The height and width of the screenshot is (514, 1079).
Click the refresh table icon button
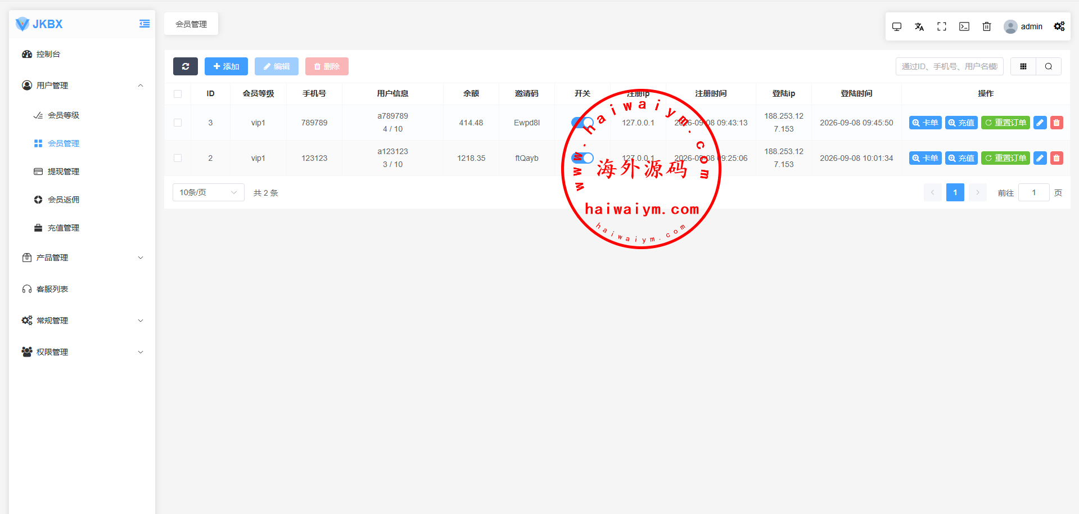pos(185,66)
